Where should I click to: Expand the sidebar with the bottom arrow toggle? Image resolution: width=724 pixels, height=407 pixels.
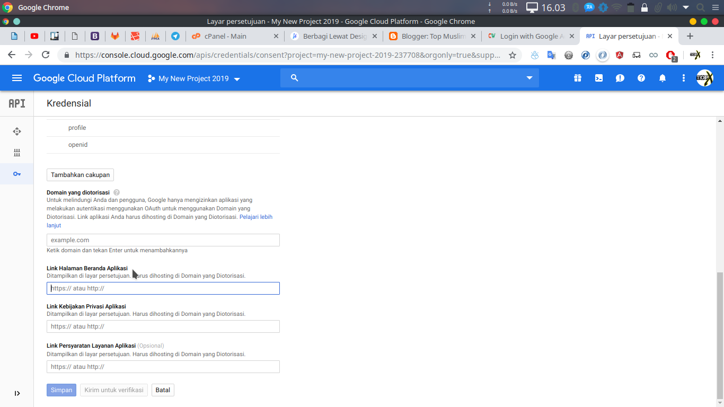click(17, 393)
